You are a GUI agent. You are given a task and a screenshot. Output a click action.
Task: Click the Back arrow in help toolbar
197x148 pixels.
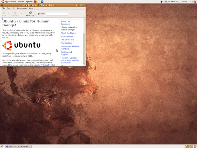[4, 13]
